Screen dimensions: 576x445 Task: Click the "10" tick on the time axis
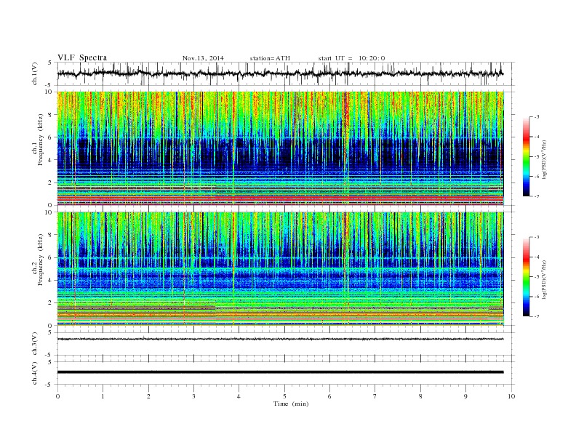pos(511,396)
